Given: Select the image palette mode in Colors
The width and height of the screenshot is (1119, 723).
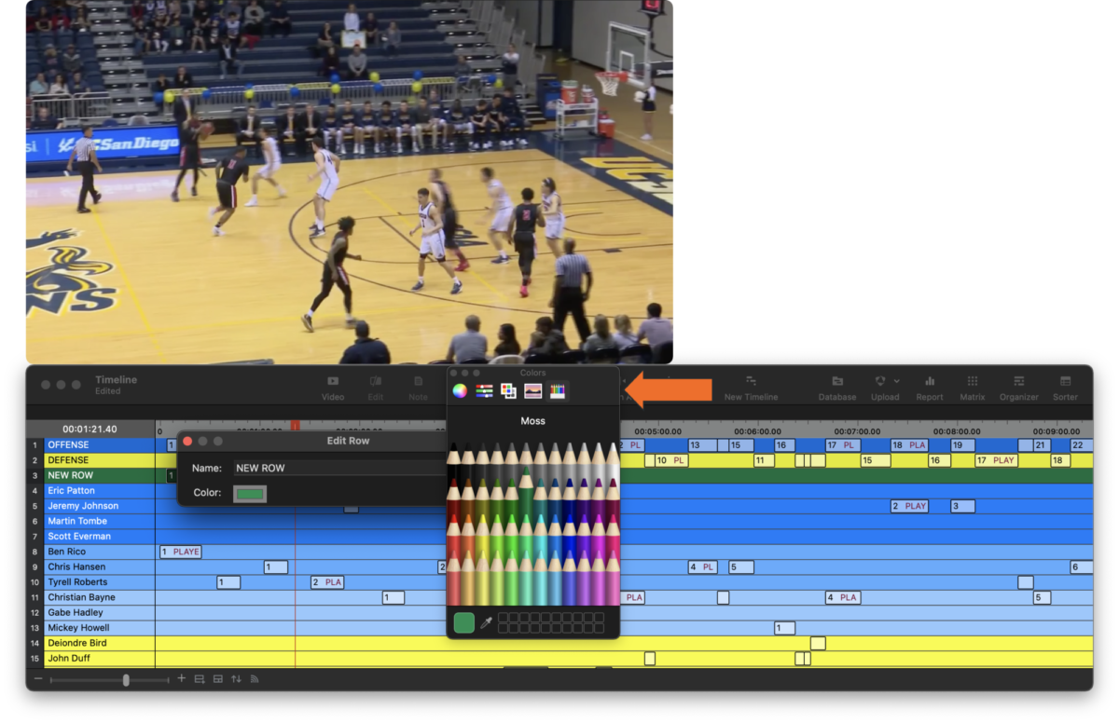Looking at the screenshot, I should pyautogui.click(x=532, y=390).
